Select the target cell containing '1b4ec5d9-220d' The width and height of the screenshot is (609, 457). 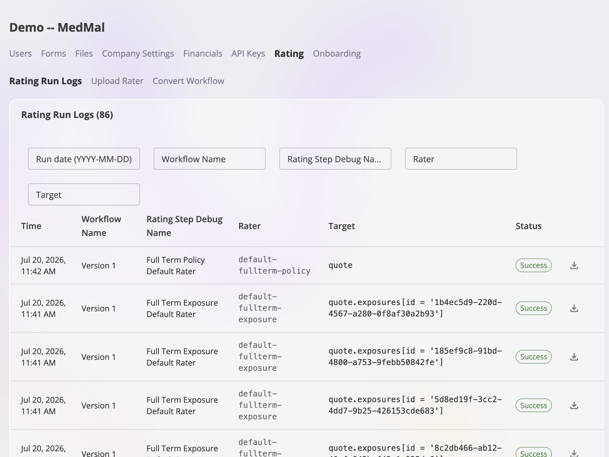415,308
